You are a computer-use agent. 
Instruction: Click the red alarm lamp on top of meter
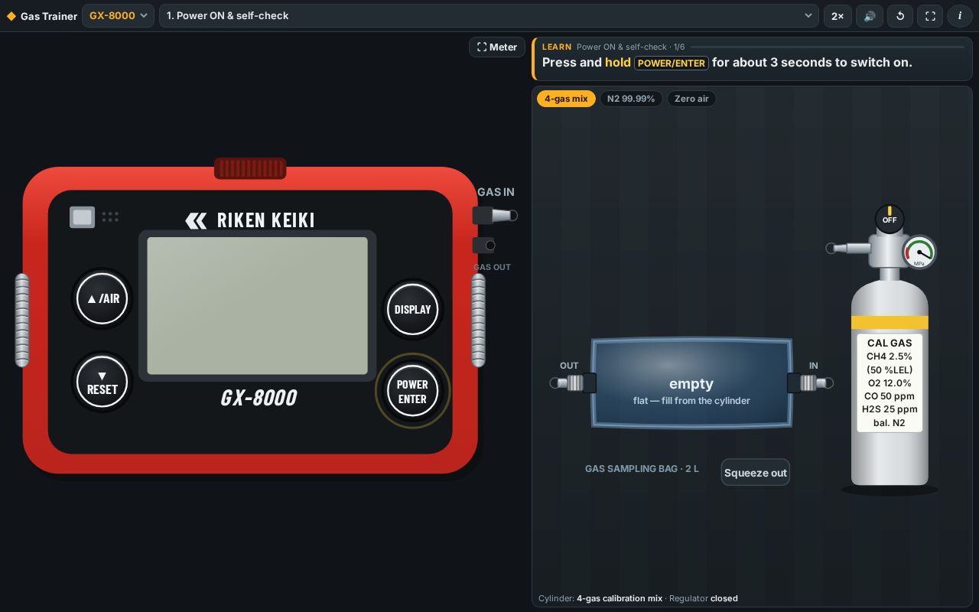click(x=250, y=168)
